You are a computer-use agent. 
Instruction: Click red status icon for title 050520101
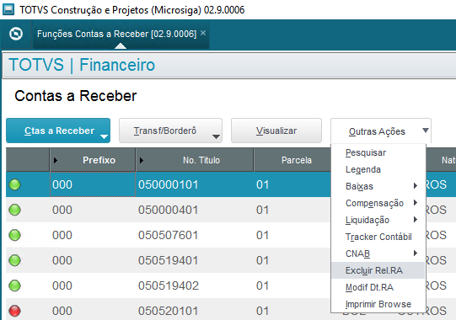pos(15,311)
